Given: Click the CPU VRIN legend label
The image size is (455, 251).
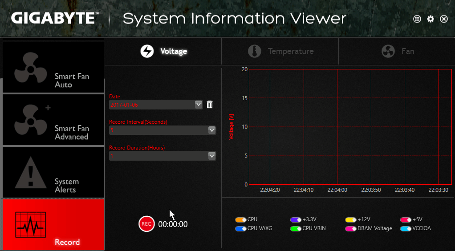Looking at the screenshot, I should (x=314, y=228).
